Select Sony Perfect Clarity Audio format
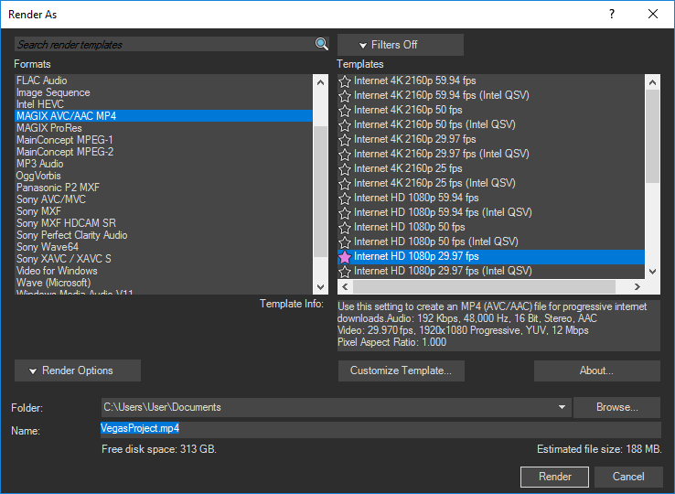The width and height of the screenshot is (675, 494). pyautogui.click(x=164, y=235)
